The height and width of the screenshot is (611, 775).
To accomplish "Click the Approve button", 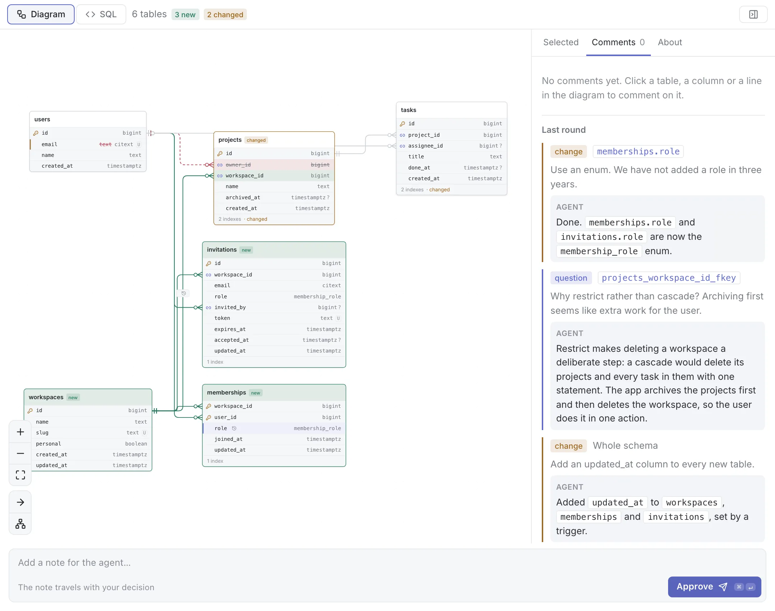I will pos(714,587).
